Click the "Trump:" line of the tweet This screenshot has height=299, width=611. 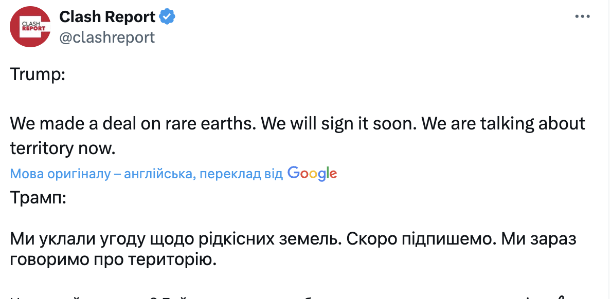(38, 74)
